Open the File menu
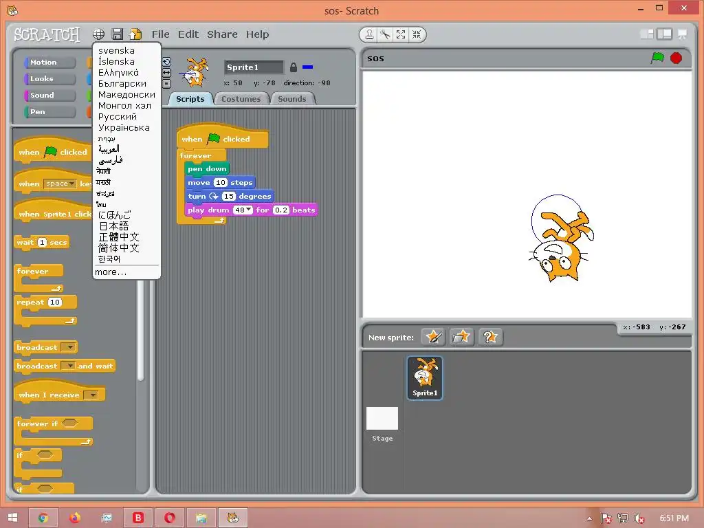 [160, 34]
